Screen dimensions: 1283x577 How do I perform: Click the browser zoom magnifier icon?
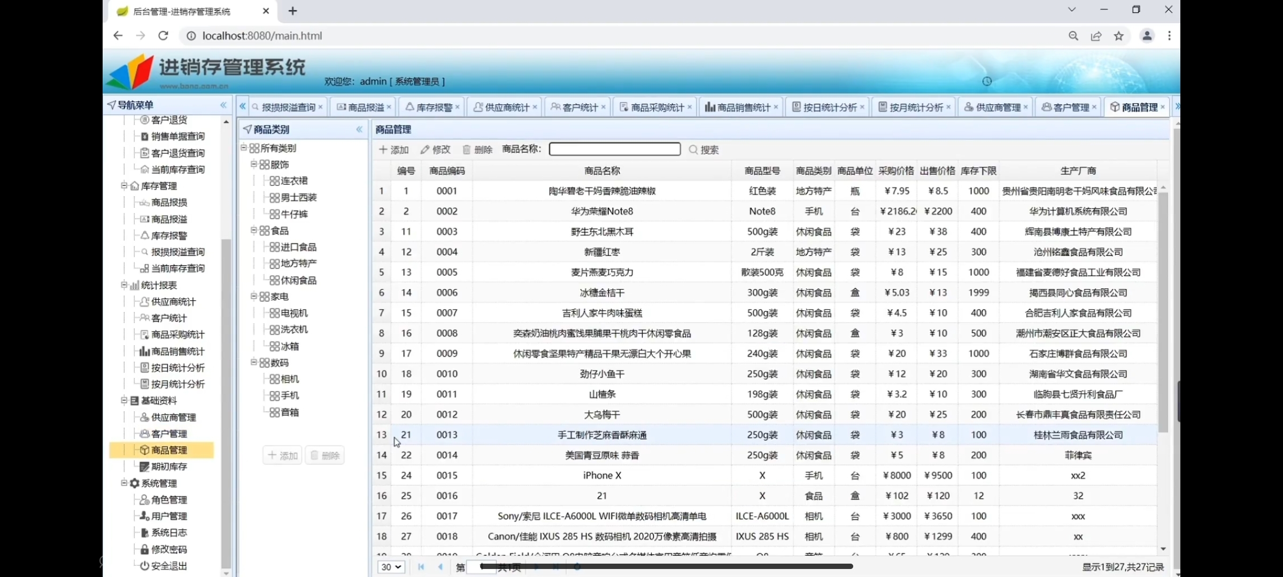pos(1073,36)
